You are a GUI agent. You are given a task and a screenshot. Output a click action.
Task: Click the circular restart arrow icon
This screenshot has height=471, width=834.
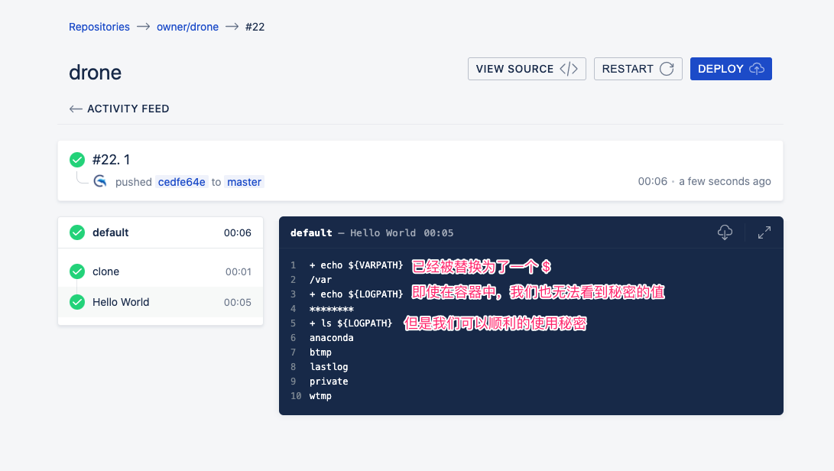pyautogui.click(x=667, y=69)
